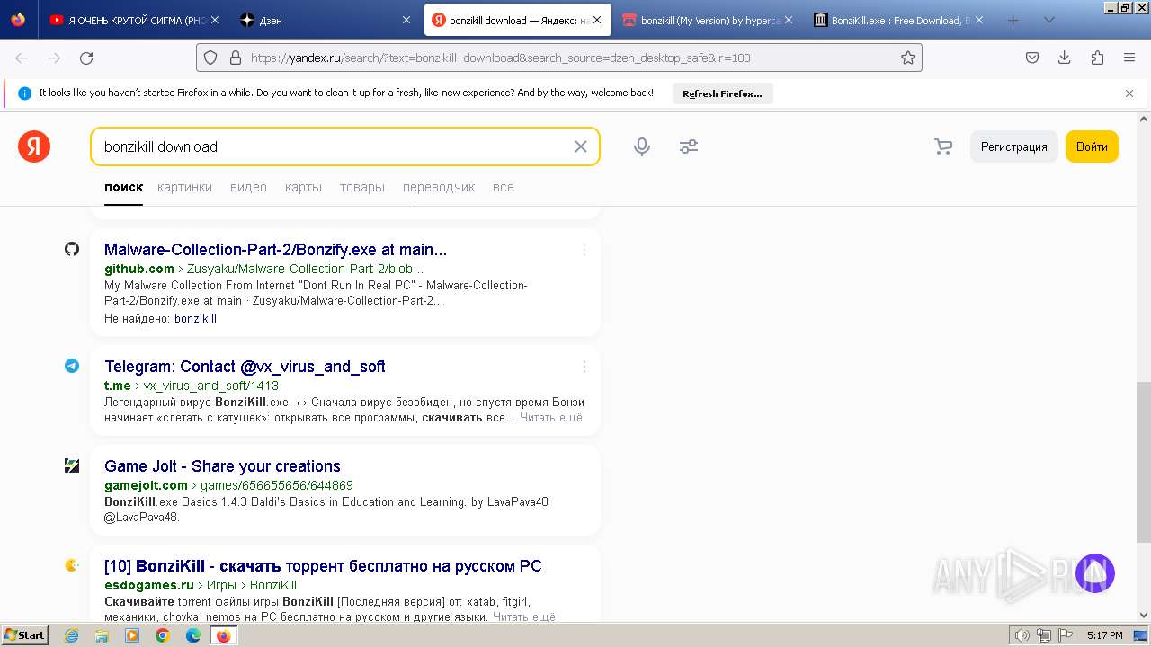Click the site lock padlock icon
Image resolution: width=1151 pixels, height=647 pixels.
[236, 58]
